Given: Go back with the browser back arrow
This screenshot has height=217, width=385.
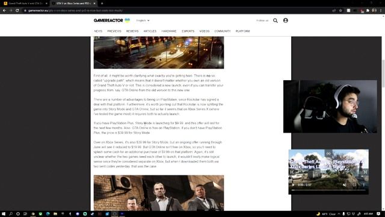Looking at the screenshot, I should click(x=4, y=11).
